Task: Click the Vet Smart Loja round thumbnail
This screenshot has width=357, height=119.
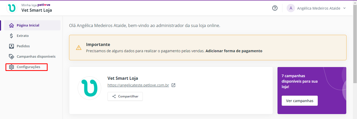Action: (x=89, y=88)
